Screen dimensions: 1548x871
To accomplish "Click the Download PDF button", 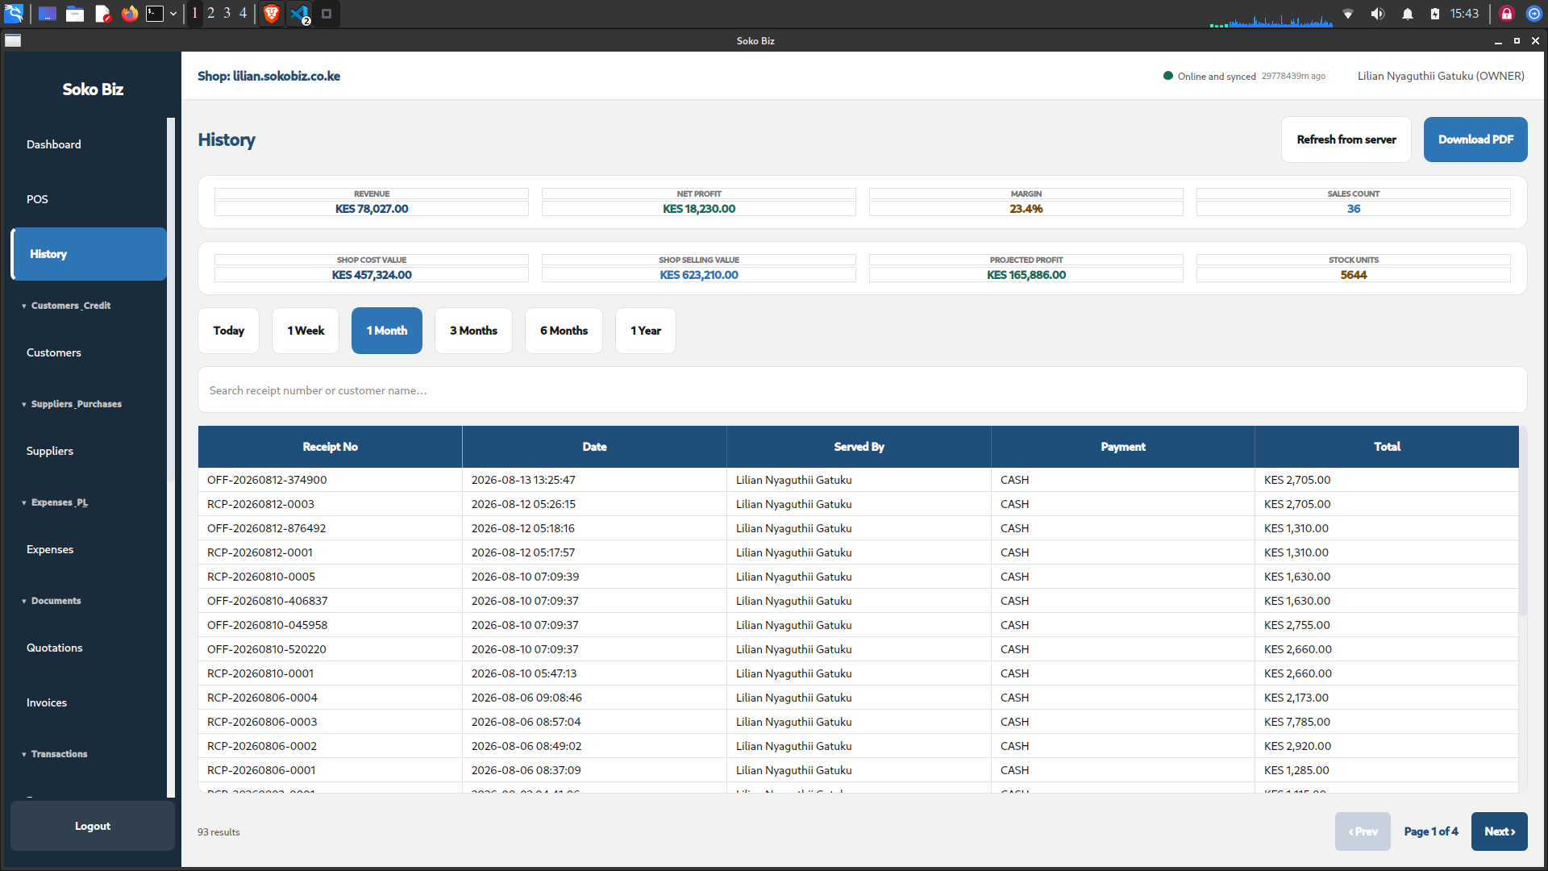I will point(1475,140).
